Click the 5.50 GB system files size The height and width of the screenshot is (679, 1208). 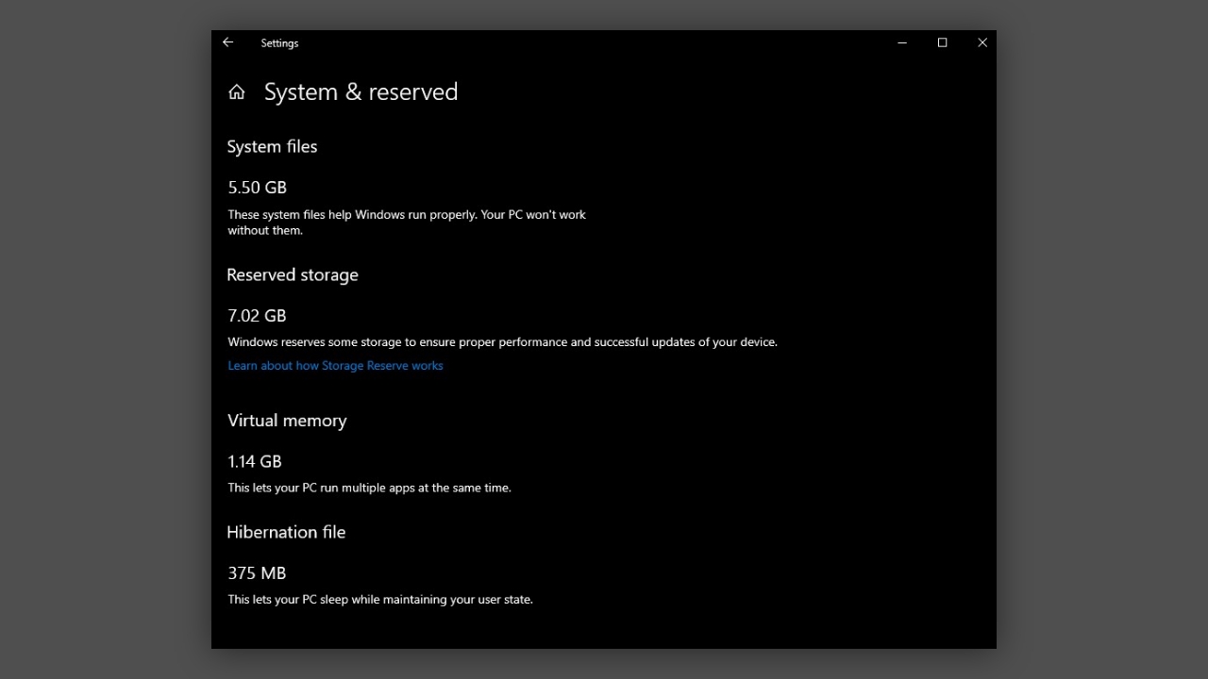tap(257, 188)
